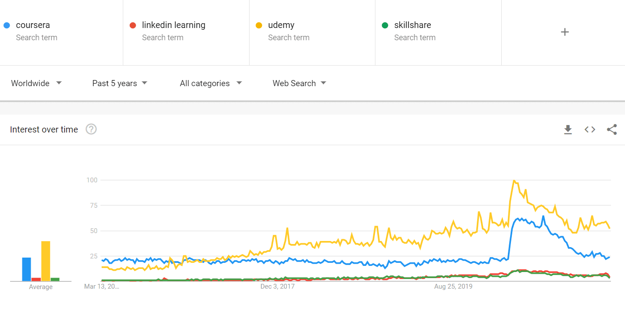Open help for Interest over time
This screenshot has height=314, width=625.
click(91, 129)
